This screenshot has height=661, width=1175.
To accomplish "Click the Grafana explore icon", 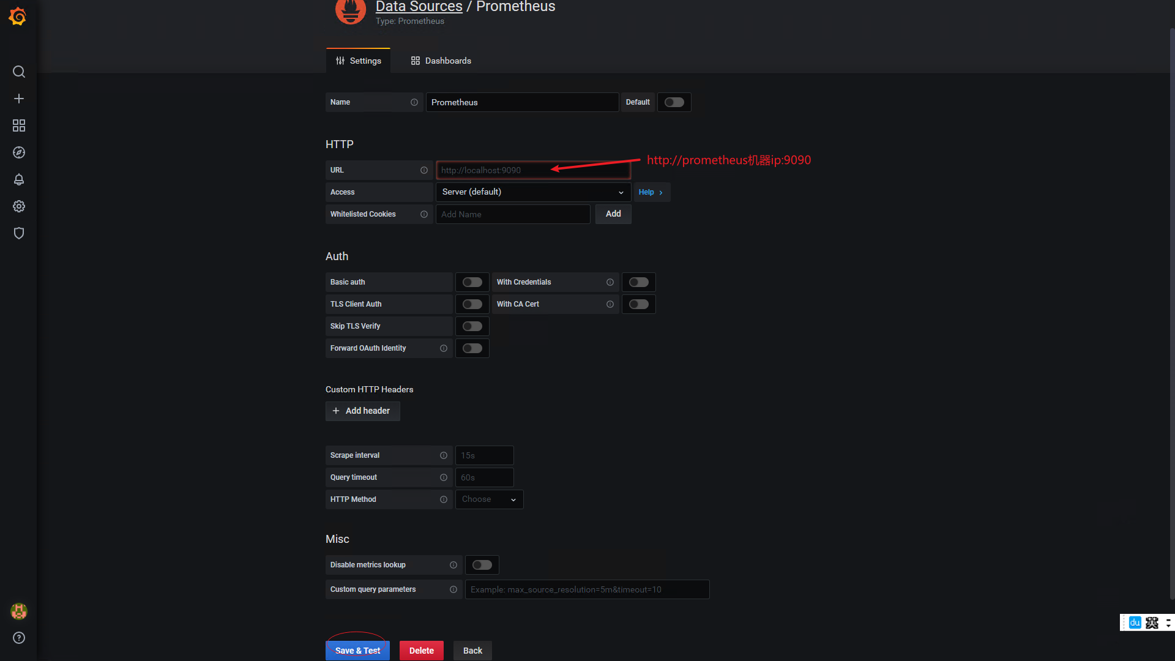I will [18, 152].
